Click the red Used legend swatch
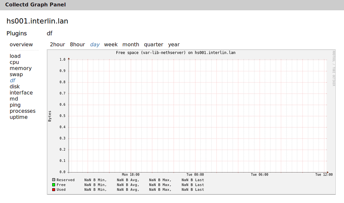Screen dimensions: 344x203 [x=54, y=189]
